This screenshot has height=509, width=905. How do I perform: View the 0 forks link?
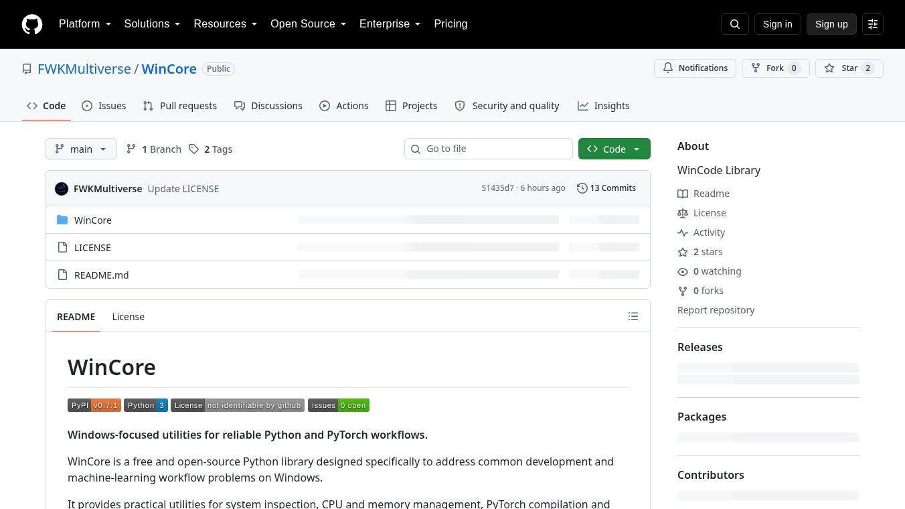point(701,291)
